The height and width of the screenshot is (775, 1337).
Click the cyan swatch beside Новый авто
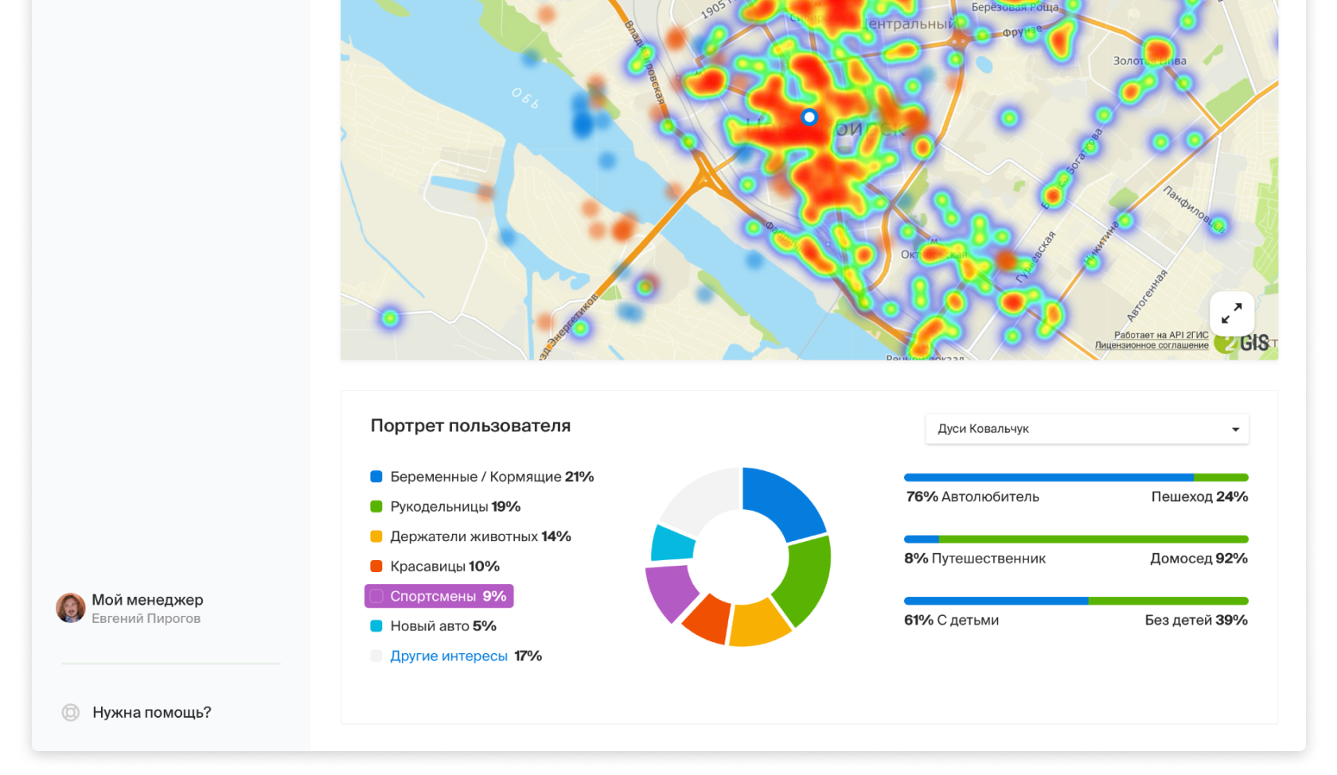[376, 625]
